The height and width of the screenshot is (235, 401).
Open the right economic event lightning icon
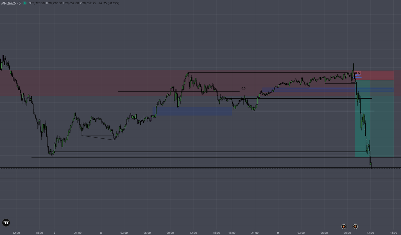click(x=355, y=227)
